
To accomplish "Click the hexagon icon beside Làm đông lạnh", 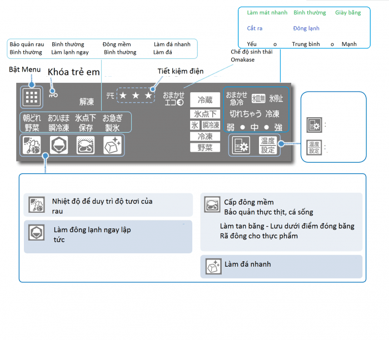I will (37, 233).
